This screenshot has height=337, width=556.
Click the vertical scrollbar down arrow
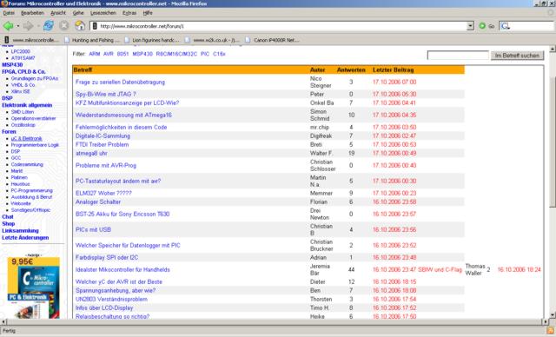click(x=553, y=315)
